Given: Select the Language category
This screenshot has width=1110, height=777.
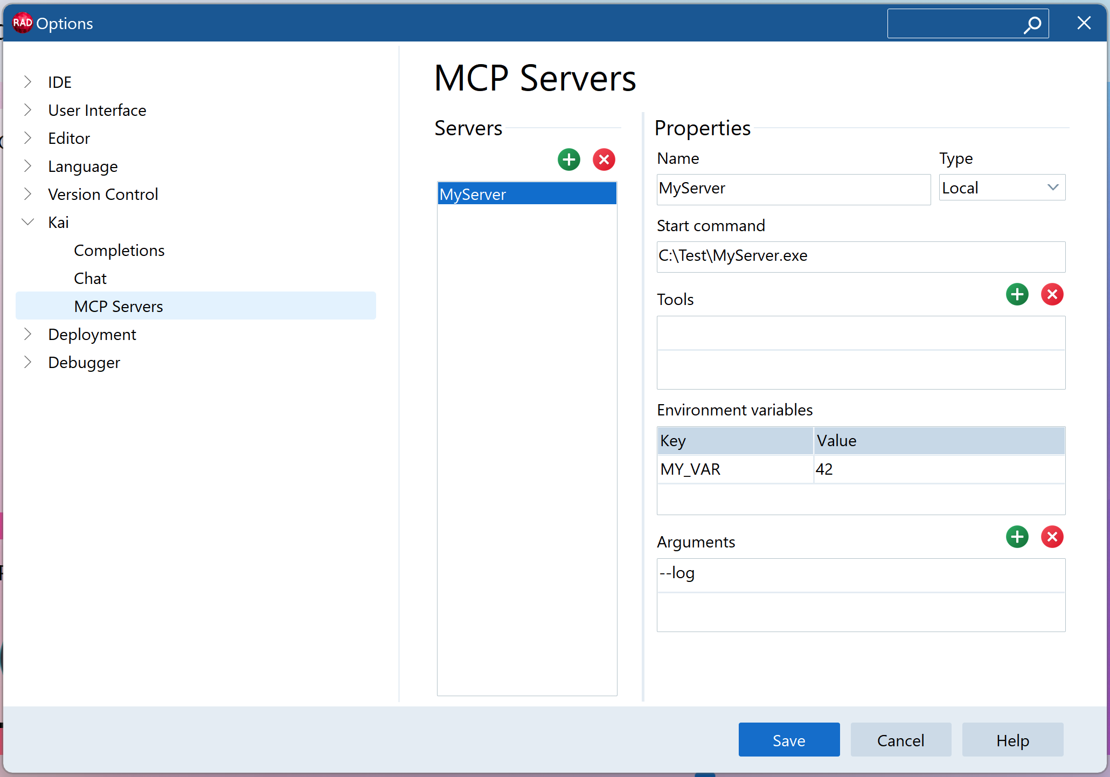Looking at the screenshot, I should (x=82, y=166).
